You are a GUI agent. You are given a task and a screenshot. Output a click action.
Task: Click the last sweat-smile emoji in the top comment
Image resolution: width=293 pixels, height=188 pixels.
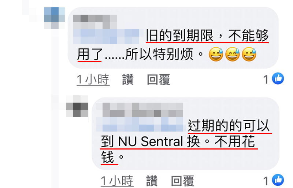point(249,55)
